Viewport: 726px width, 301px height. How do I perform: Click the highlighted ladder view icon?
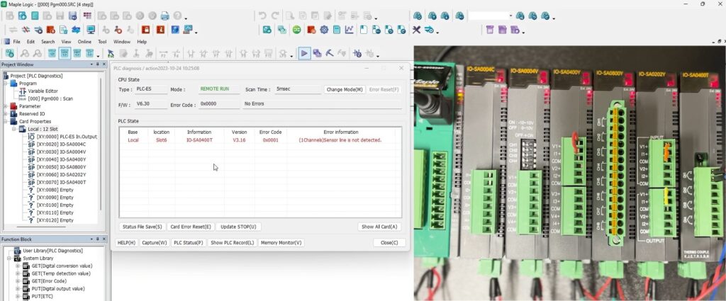(x=65, y=54)
